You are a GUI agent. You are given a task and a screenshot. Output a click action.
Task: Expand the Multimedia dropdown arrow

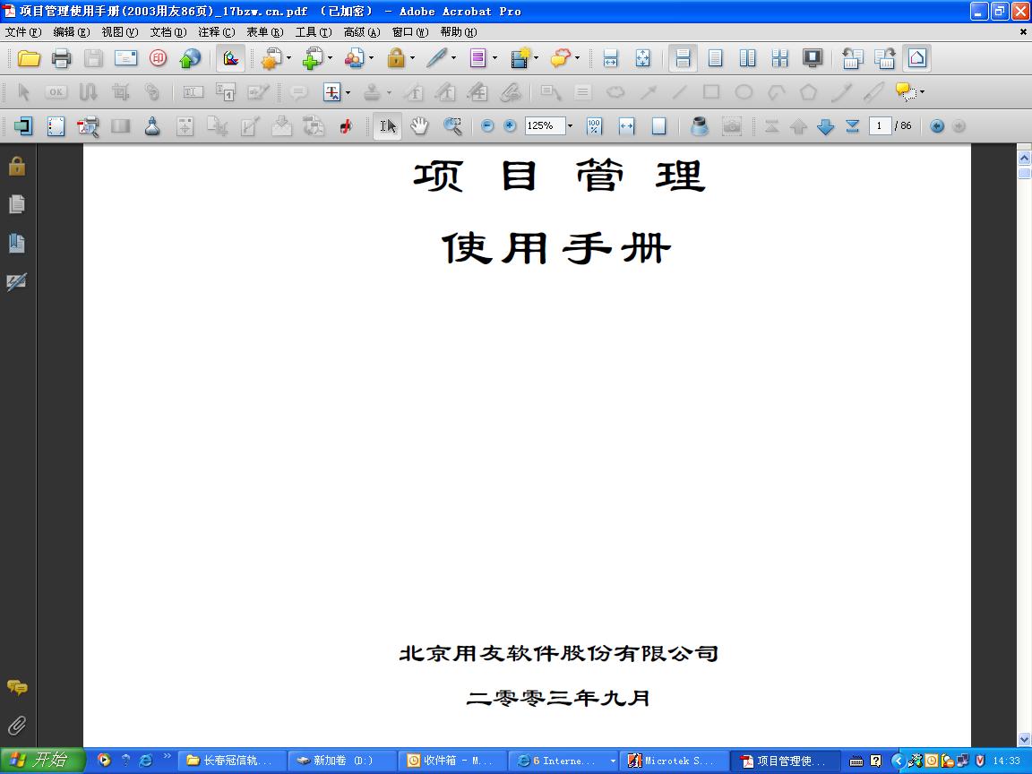click(x=537, y=58)
